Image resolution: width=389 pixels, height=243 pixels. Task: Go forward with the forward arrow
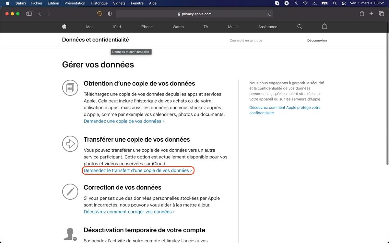49,14
